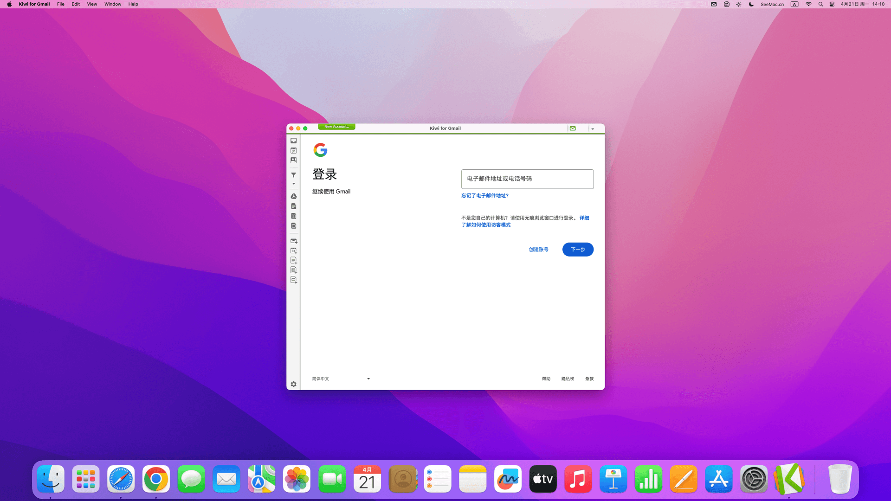Viewport: 891px width, 501px height.
Task: Open Wi-Fi status in menu bar
Action: [x=808, y=4]
